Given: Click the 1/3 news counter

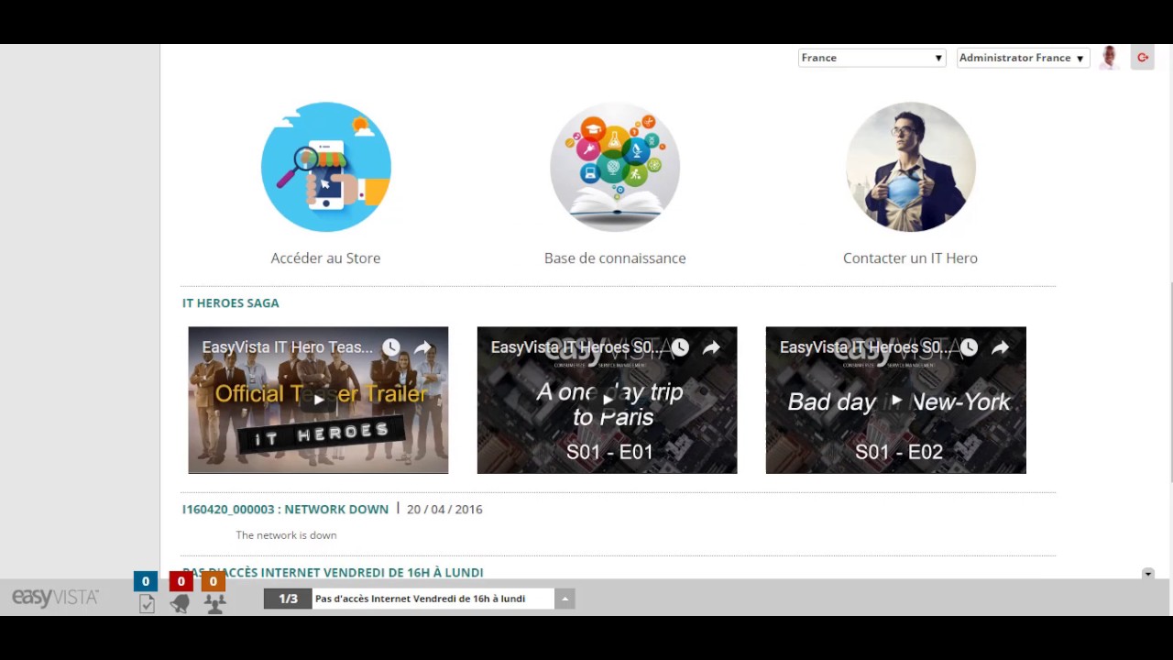Looking at the screenshot, I should tap(288, 599).
